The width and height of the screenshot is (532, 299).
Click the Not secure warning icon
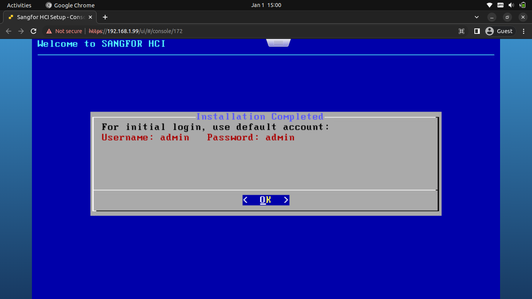49,31
